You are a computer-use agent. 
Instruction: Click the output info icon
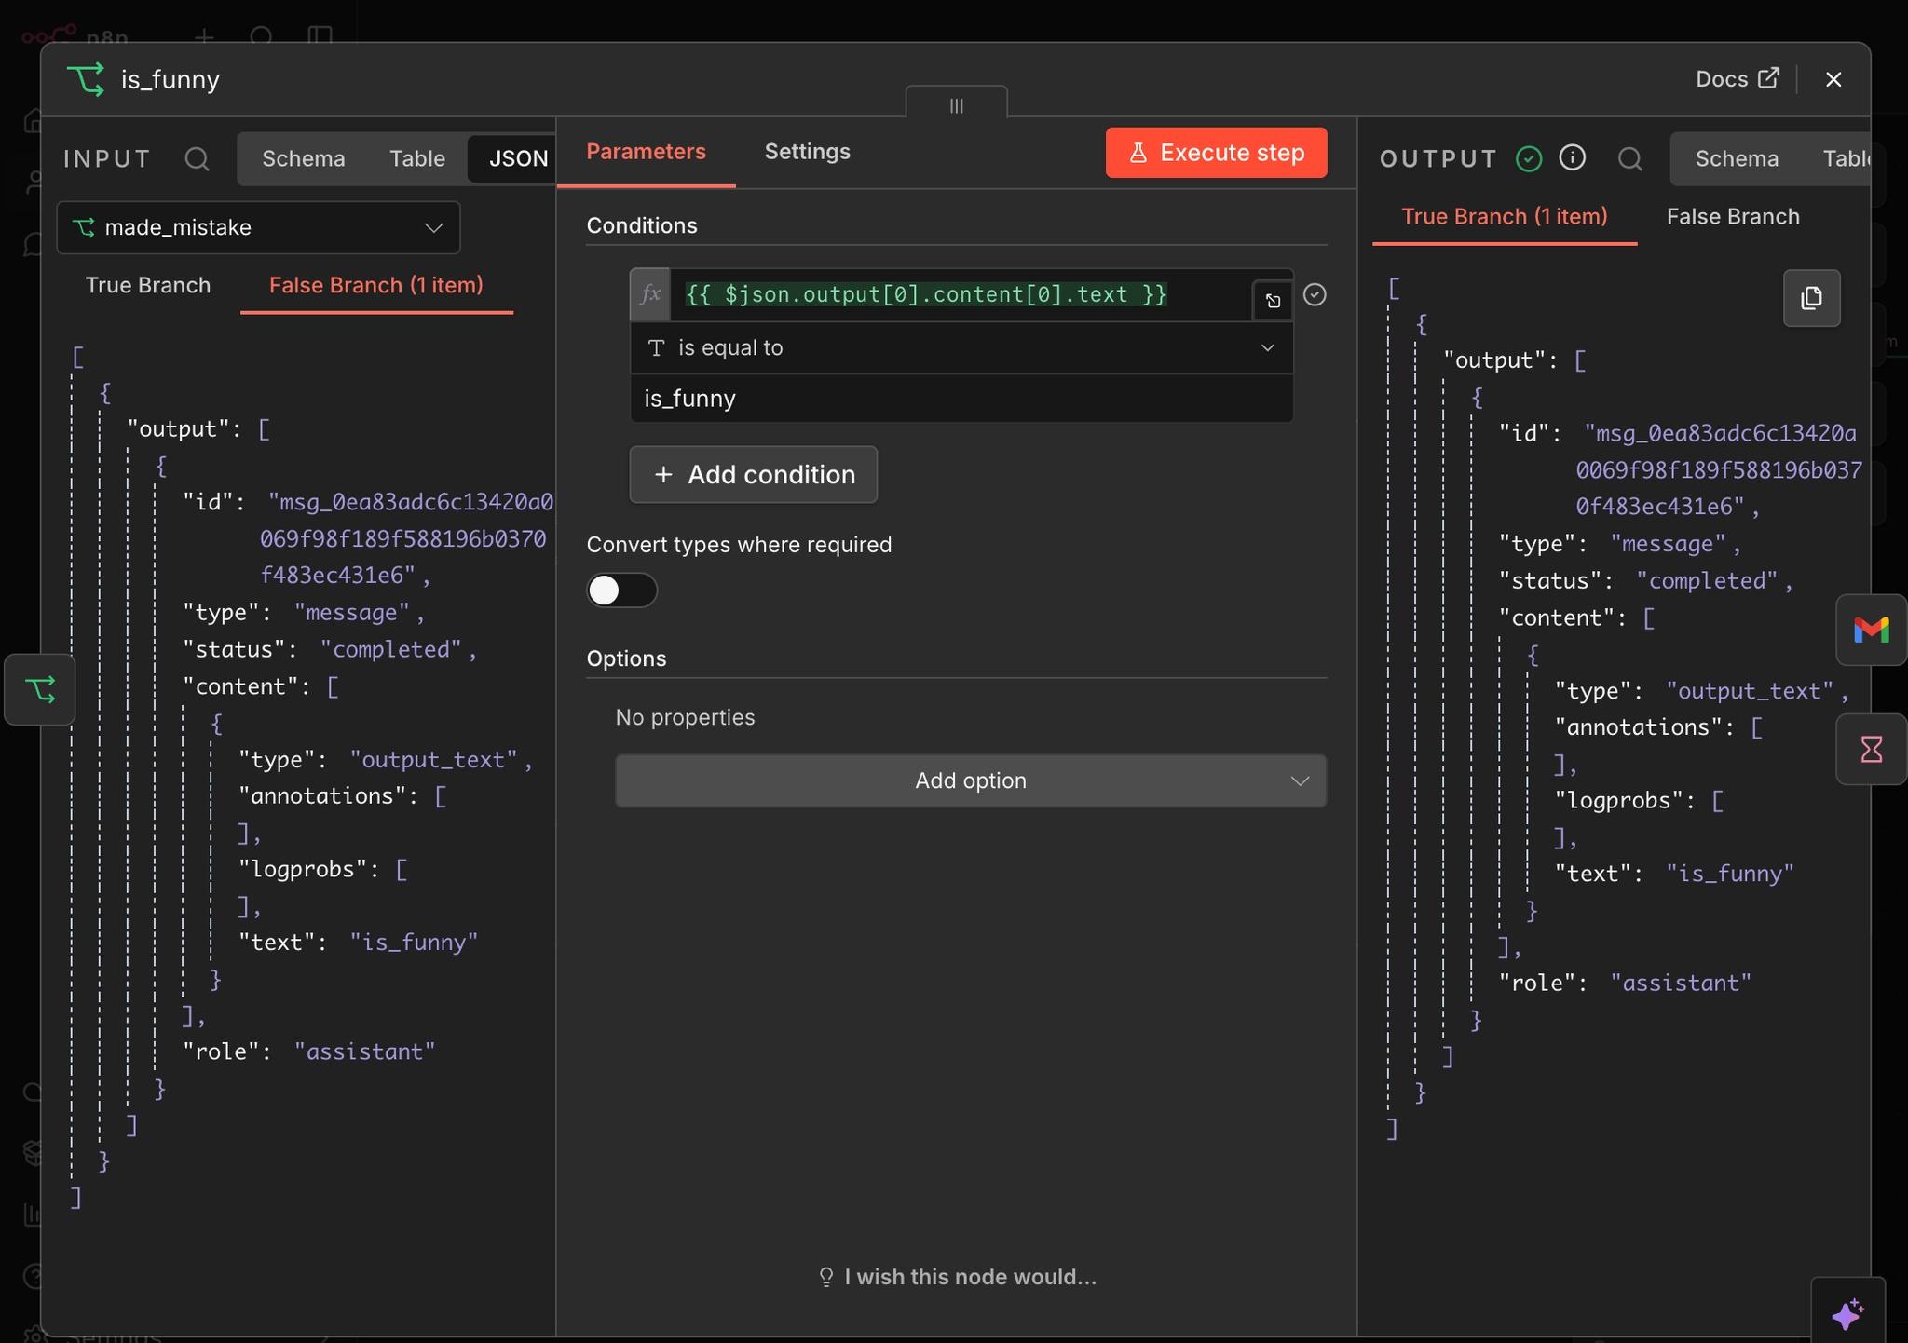pos(1573,158)
